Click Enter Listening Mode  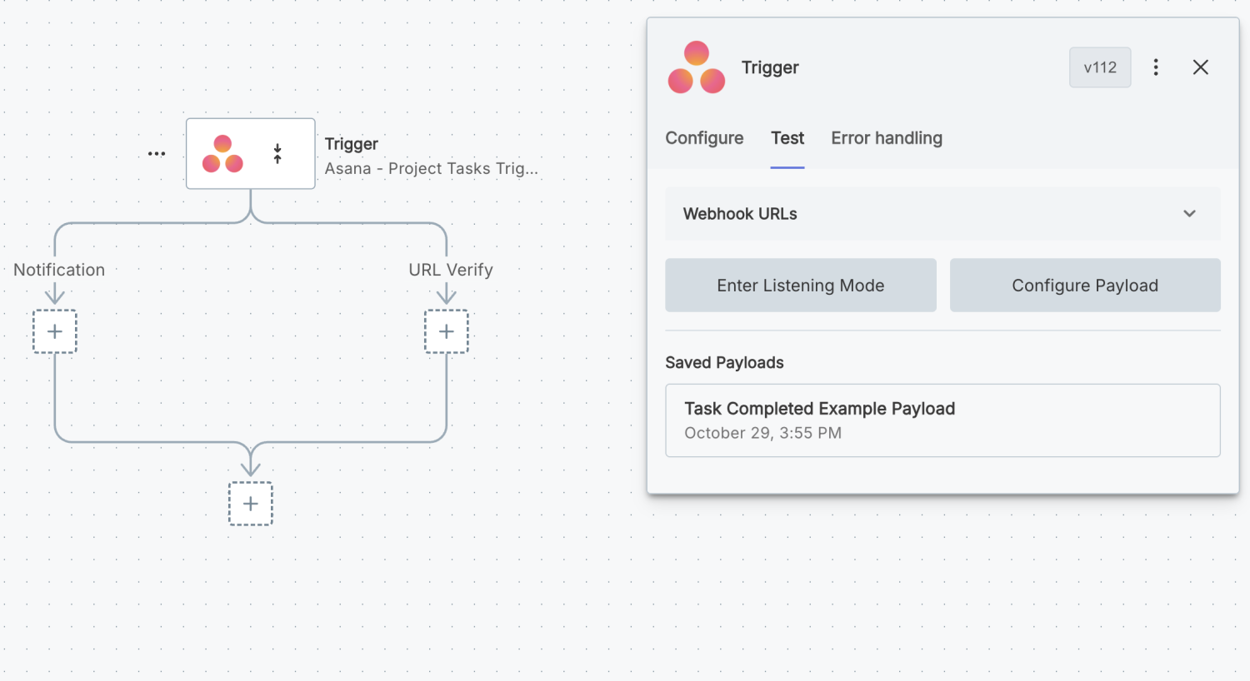coord(799,285)
